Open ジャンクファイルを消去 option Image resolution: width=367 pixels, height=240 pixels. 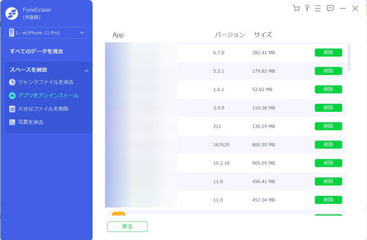(46, 82)
